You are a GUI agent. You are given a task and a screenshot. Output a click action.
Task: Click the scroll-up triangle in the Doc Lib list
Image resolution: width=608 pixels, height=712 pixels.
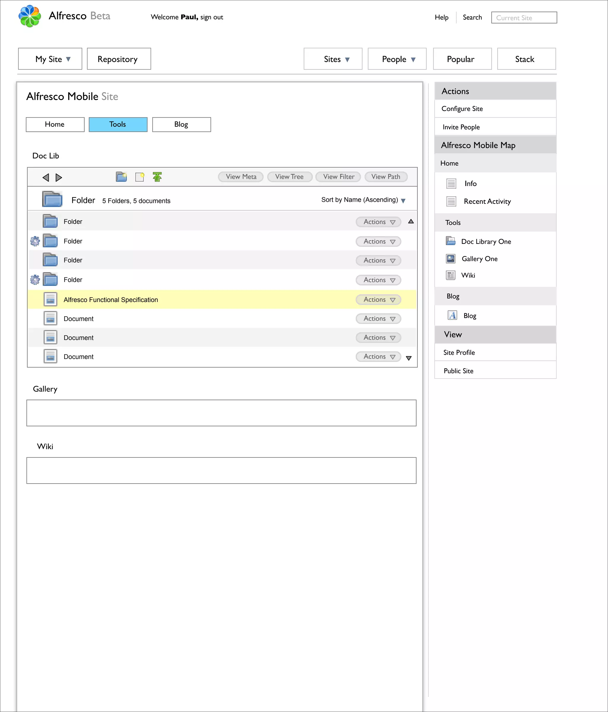[x=411, y=221]
